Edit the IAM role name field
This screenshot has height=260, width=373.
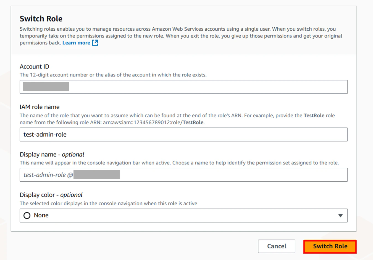[x=183, y=134]
